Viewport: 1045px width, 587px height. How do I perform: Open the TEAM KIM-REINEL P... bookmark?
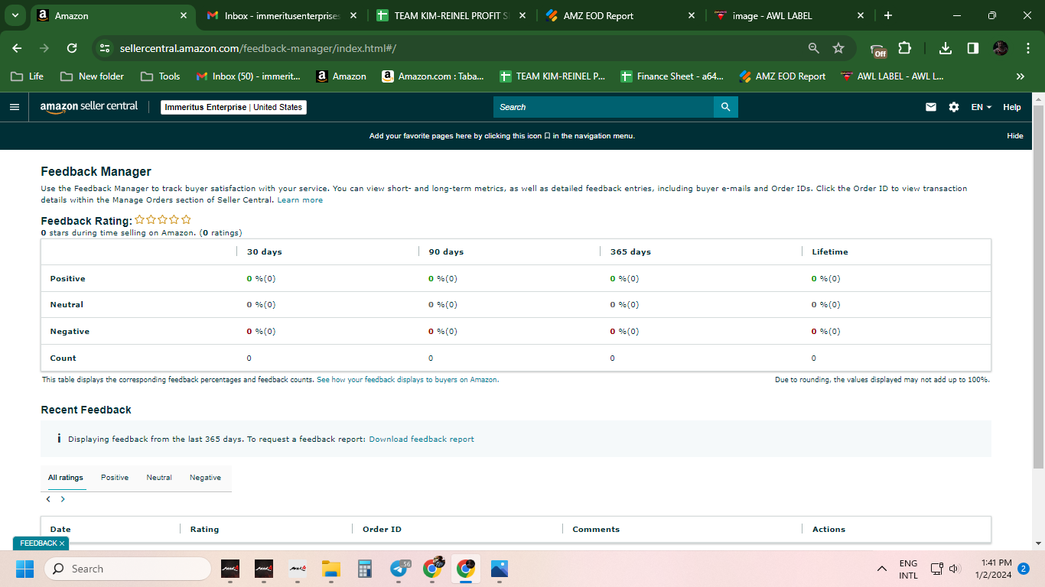pos(552,76)
